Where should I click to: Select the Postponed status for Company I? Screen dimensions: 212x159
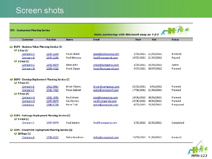pos(178,105)
